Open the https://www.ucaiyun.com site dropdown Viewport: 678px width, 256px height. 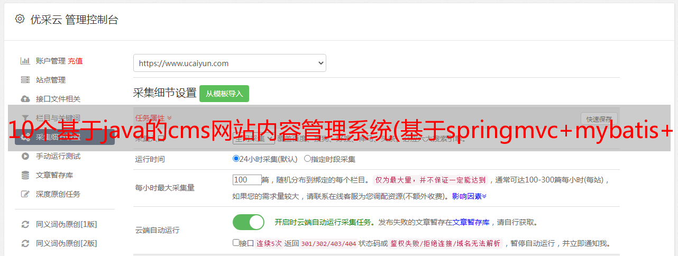tap(230, 63)
